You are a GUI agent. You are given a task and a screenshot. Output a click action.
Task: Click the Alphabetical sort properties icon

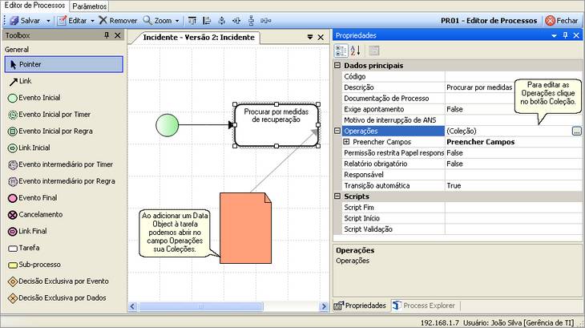point(356,51)
